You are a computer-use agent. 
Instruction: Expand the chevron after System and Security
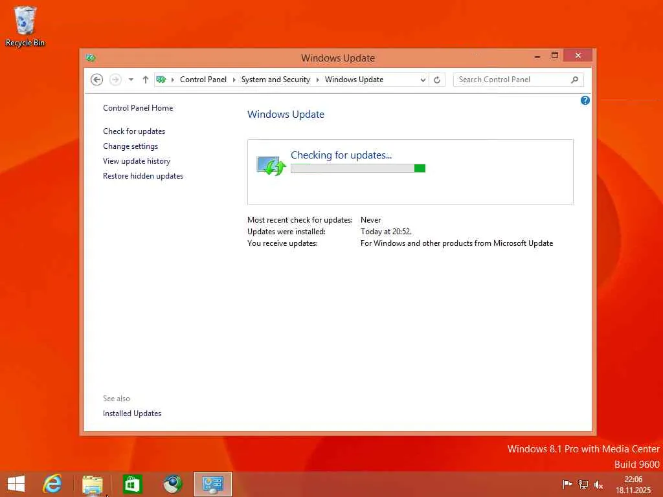click(x=317, y=80)
